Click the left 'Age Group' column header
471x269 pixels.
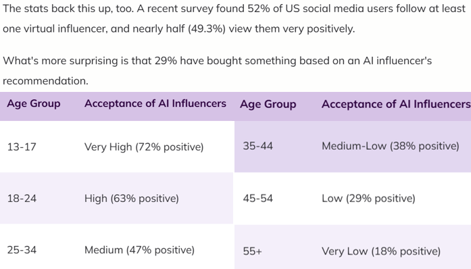click(34, 103)
